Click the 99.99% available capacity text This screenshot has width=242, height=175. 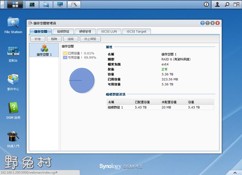pyautogui.click(x=90, y=58)
